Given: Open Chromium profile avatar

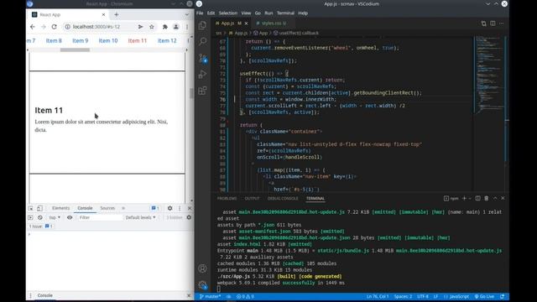Looking at the screenshot, I should [176, 27].
